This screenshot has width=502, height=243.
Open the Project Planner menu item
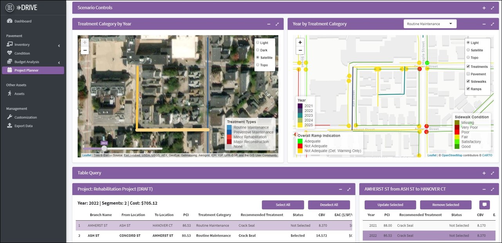(x=33, y=71)
